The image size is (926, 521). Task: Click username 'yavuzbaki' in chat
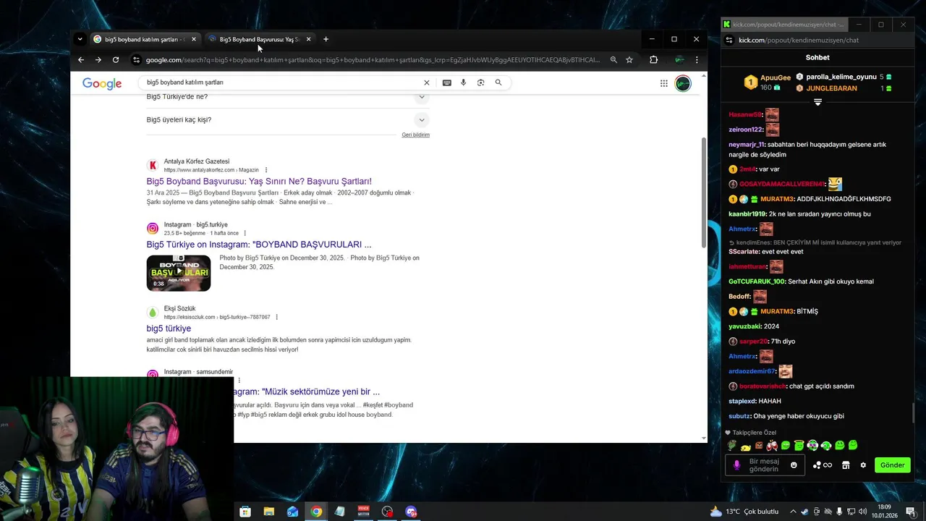tap(744, 326)
